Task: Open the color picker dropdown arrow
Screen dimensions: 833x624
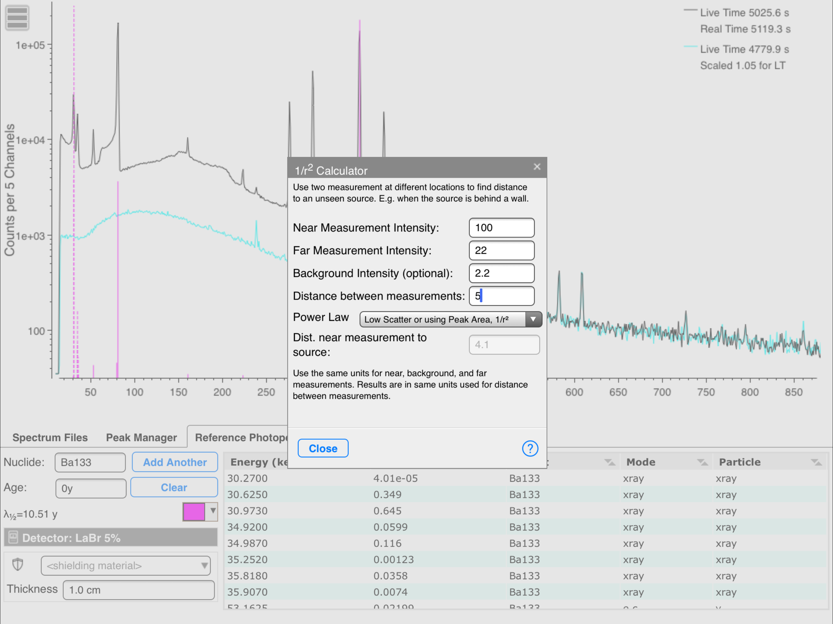Action: (x=213, y=511)
